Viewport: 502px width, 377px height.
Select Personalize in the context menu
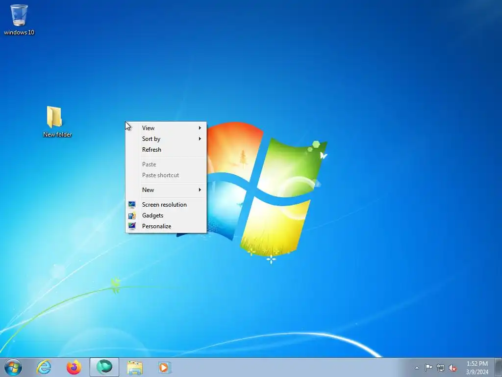[166, 226]
